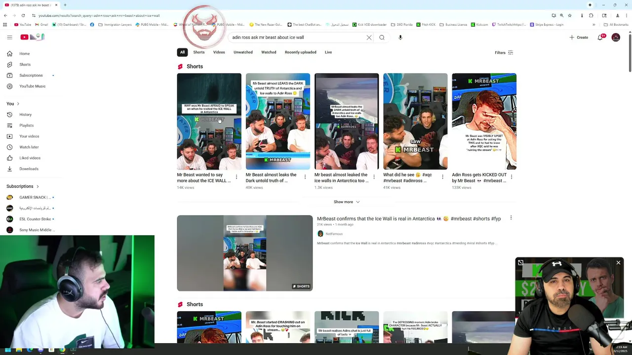Expand the Subscriptions section chevron
The height and width of the screenshot is (355, 632).
(38, 186)
